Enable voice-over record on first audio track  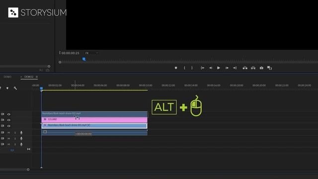point(21,133)
